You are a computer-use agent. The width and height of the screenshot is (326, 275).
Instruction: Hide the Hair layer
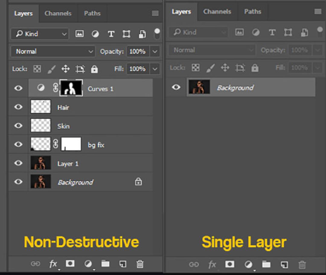coord(18,107)
